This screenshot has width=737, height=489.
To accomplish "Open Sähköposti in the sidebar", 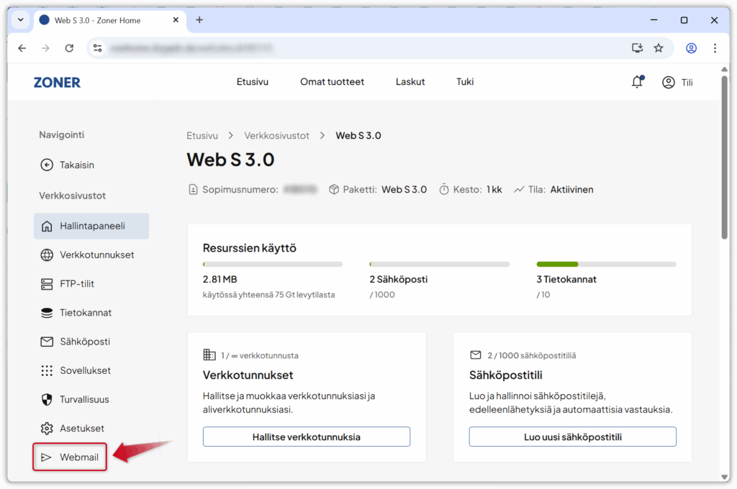I will pyautogui.click(x=84, y=342).
